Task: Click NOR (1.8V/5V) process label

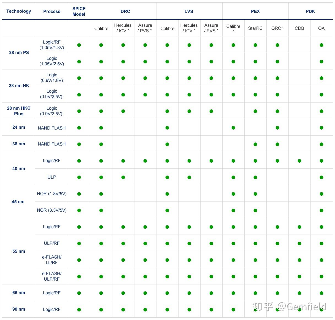Action: [x=52, y=193]
